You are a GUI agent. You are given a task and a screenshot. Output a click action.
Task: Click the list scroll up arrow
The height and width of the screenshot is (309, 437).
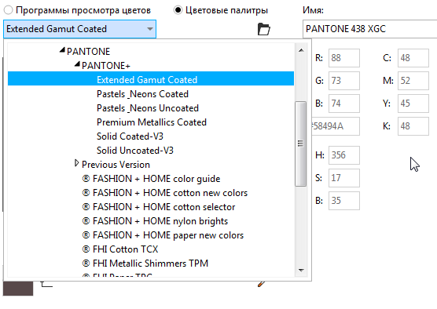(301, 50)
